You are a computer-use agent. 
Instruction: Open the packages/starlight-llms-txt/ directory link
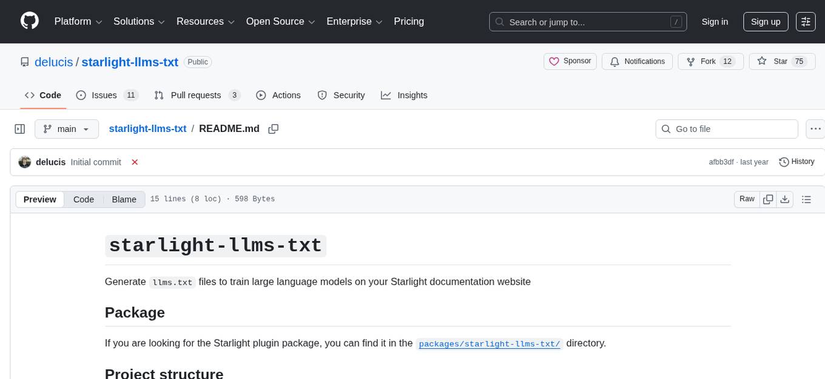coord(489,343)
